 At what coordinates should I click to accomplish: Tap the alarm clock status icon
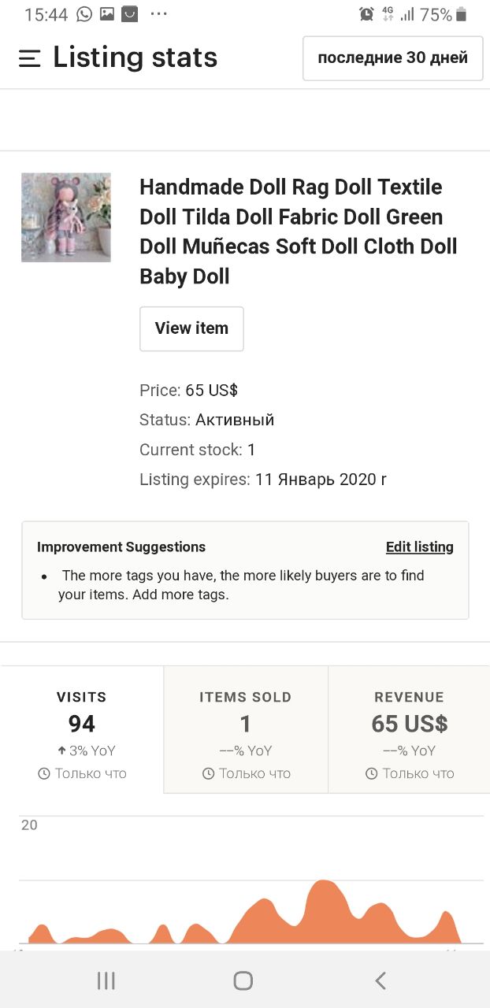point(366,14)
